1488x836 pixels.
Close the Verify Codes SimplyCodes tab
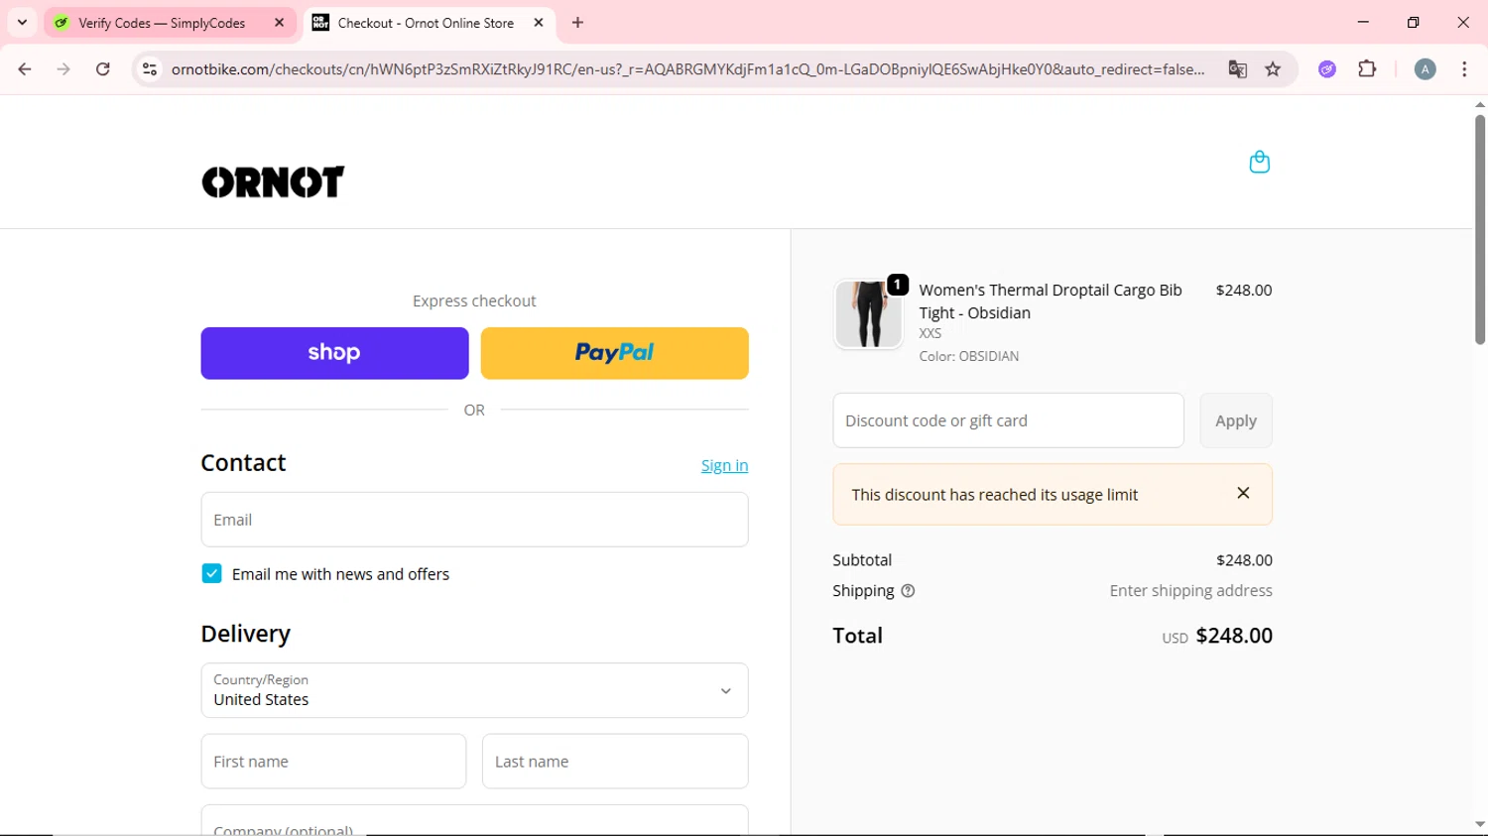[x=280, y=23]
